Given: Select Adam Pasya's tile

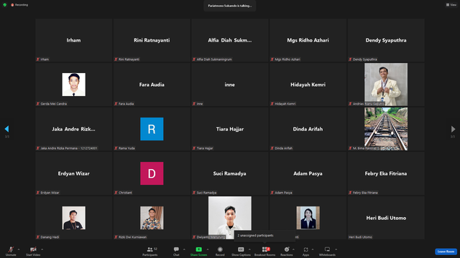Looking at the screenshot, I should click(308, 173).
